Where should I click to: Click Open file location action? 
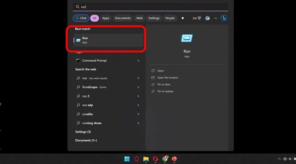pos(168,78)
